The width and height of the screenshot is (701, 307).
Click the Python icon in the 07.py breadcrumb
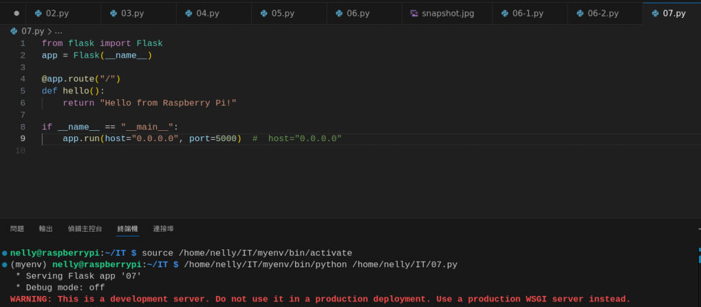click(14, 31)
